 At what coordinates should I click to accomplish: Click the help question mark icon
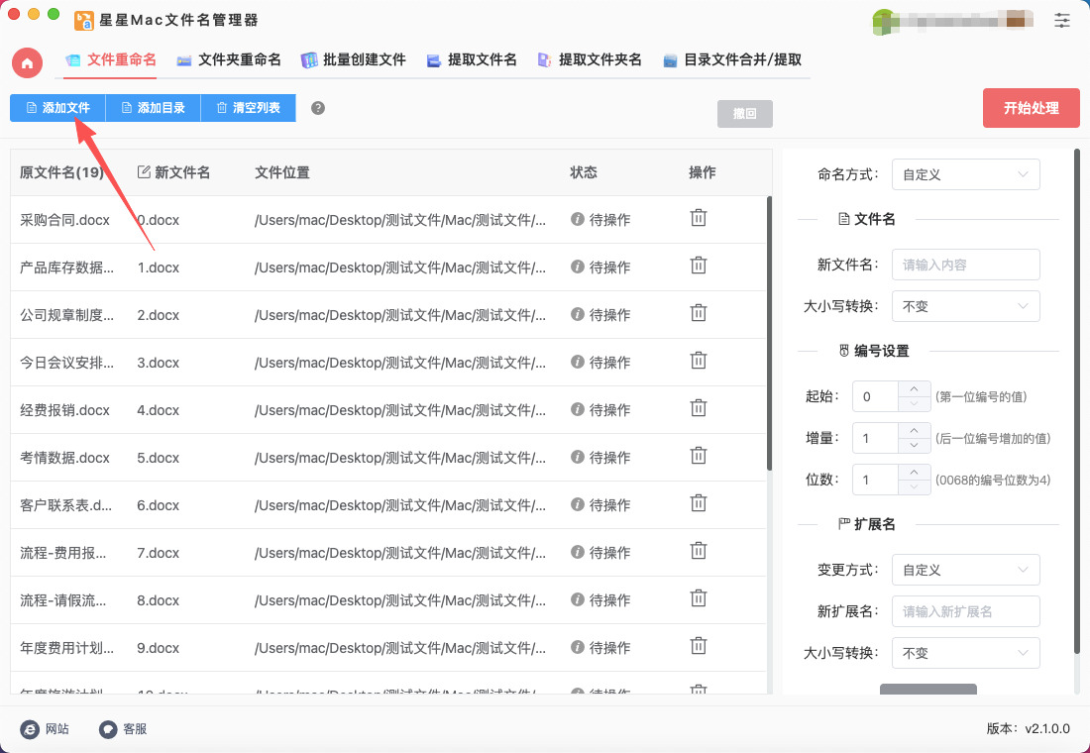(x=318, y=108)
